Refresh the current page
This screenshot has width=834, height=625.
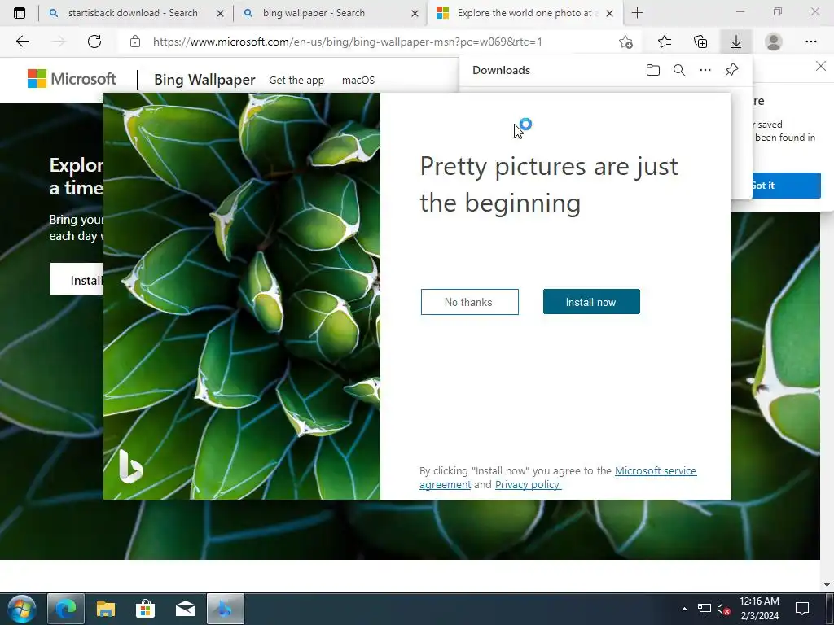[x=94, y=42]
